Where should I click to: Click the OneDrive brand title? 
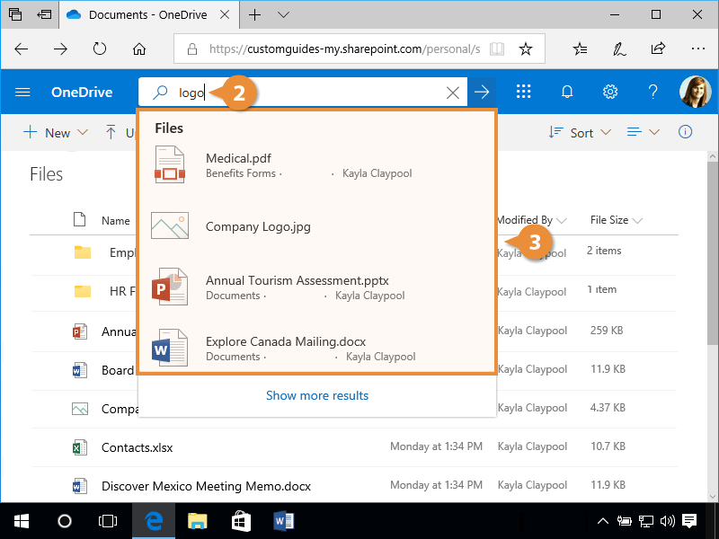coord(82,93)
